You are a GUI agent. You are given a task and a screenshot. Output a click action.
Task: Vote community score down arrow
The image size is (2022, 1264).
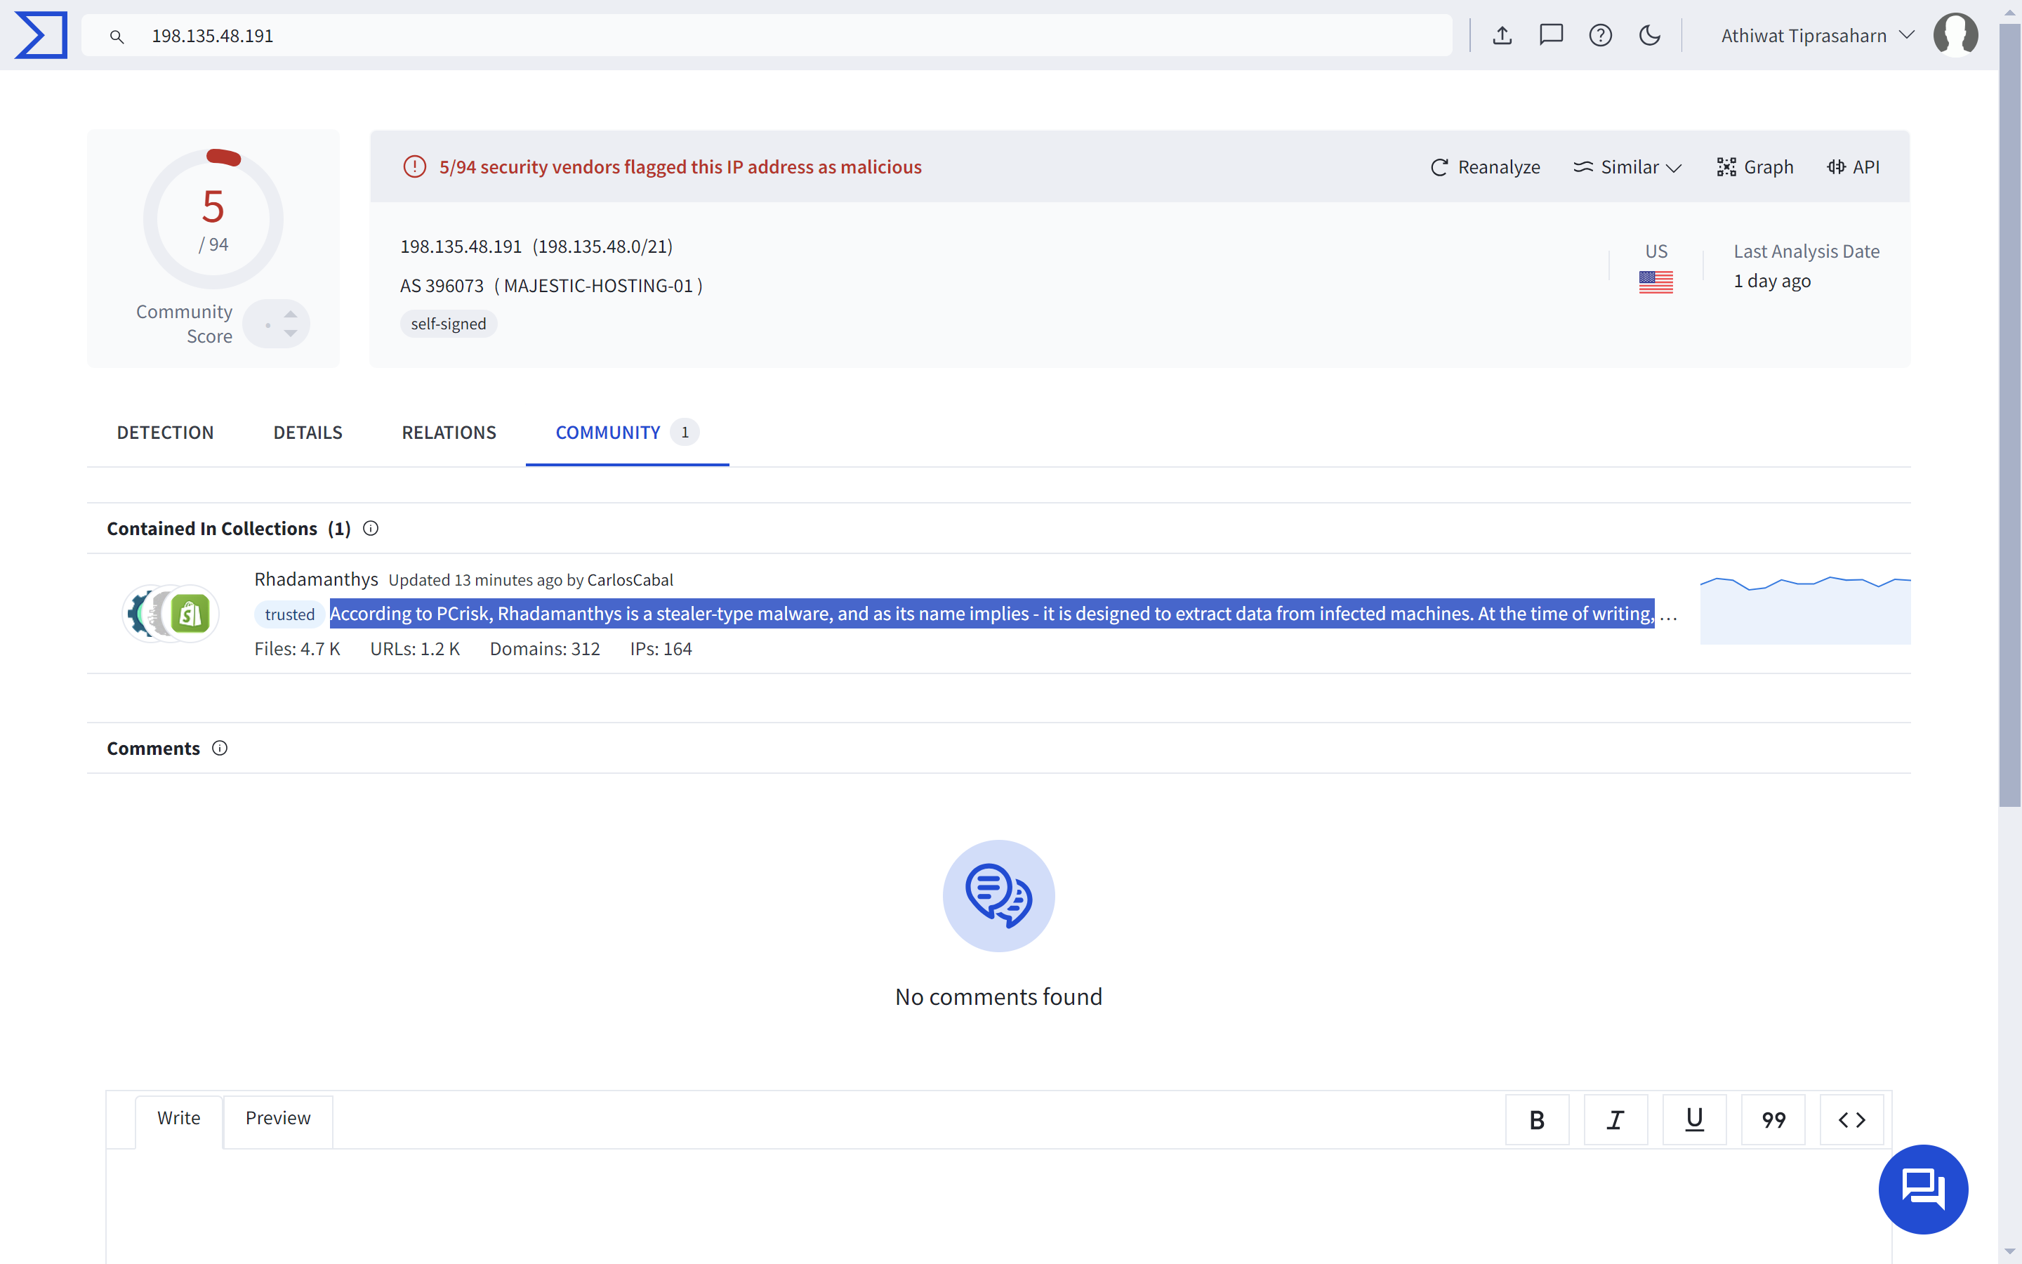[290, 334]
